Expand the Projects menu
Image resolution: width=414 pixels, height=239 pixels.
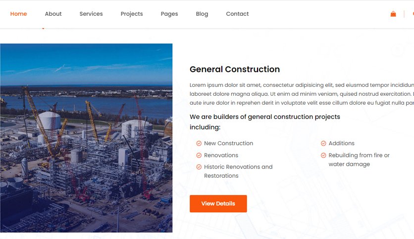[x=132, y=14]
